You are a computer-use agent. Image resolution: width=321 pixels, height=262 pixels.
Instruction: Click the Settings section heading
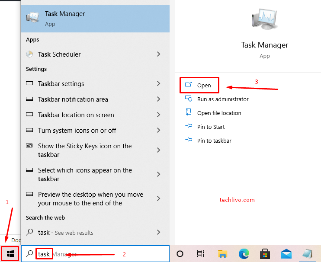tap(36, 69)
